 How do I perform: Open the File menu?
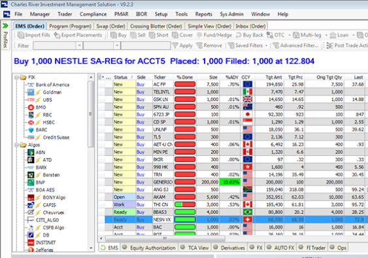tap(18, 14)
